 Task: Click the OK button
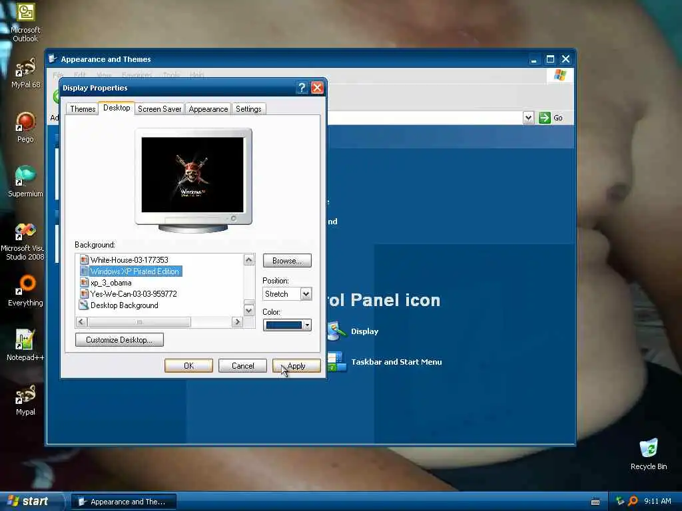click(x=188, y=366)
